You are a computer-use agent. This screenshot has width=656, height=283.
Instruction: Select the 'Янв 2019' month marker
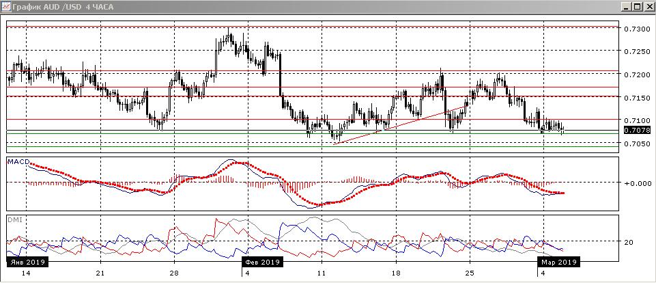[25, 262]
